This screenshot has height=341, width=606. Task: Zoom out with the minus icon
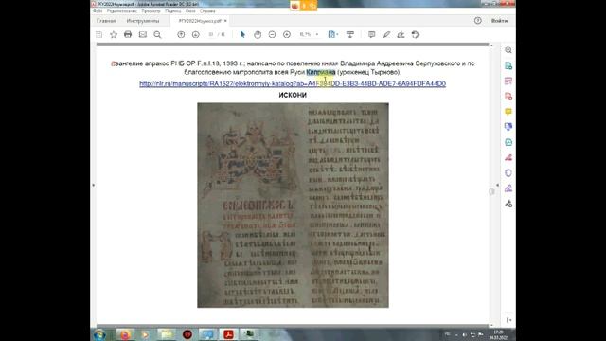point(272,35)
